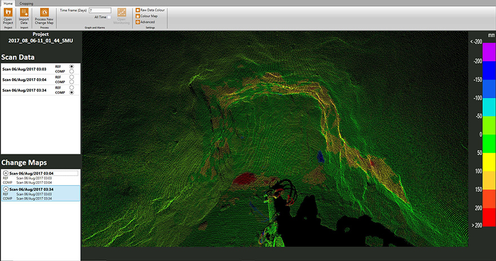Click Scan 06/Aug/2017 03:03 in Scan Data
The image size is (496, 261).
pos(24,69)
